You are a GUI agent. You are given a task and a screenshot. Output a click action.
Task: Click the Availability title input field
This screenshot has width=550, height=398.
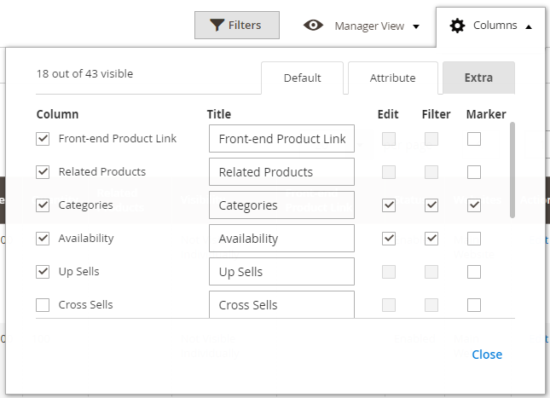[x=281, y=239]
